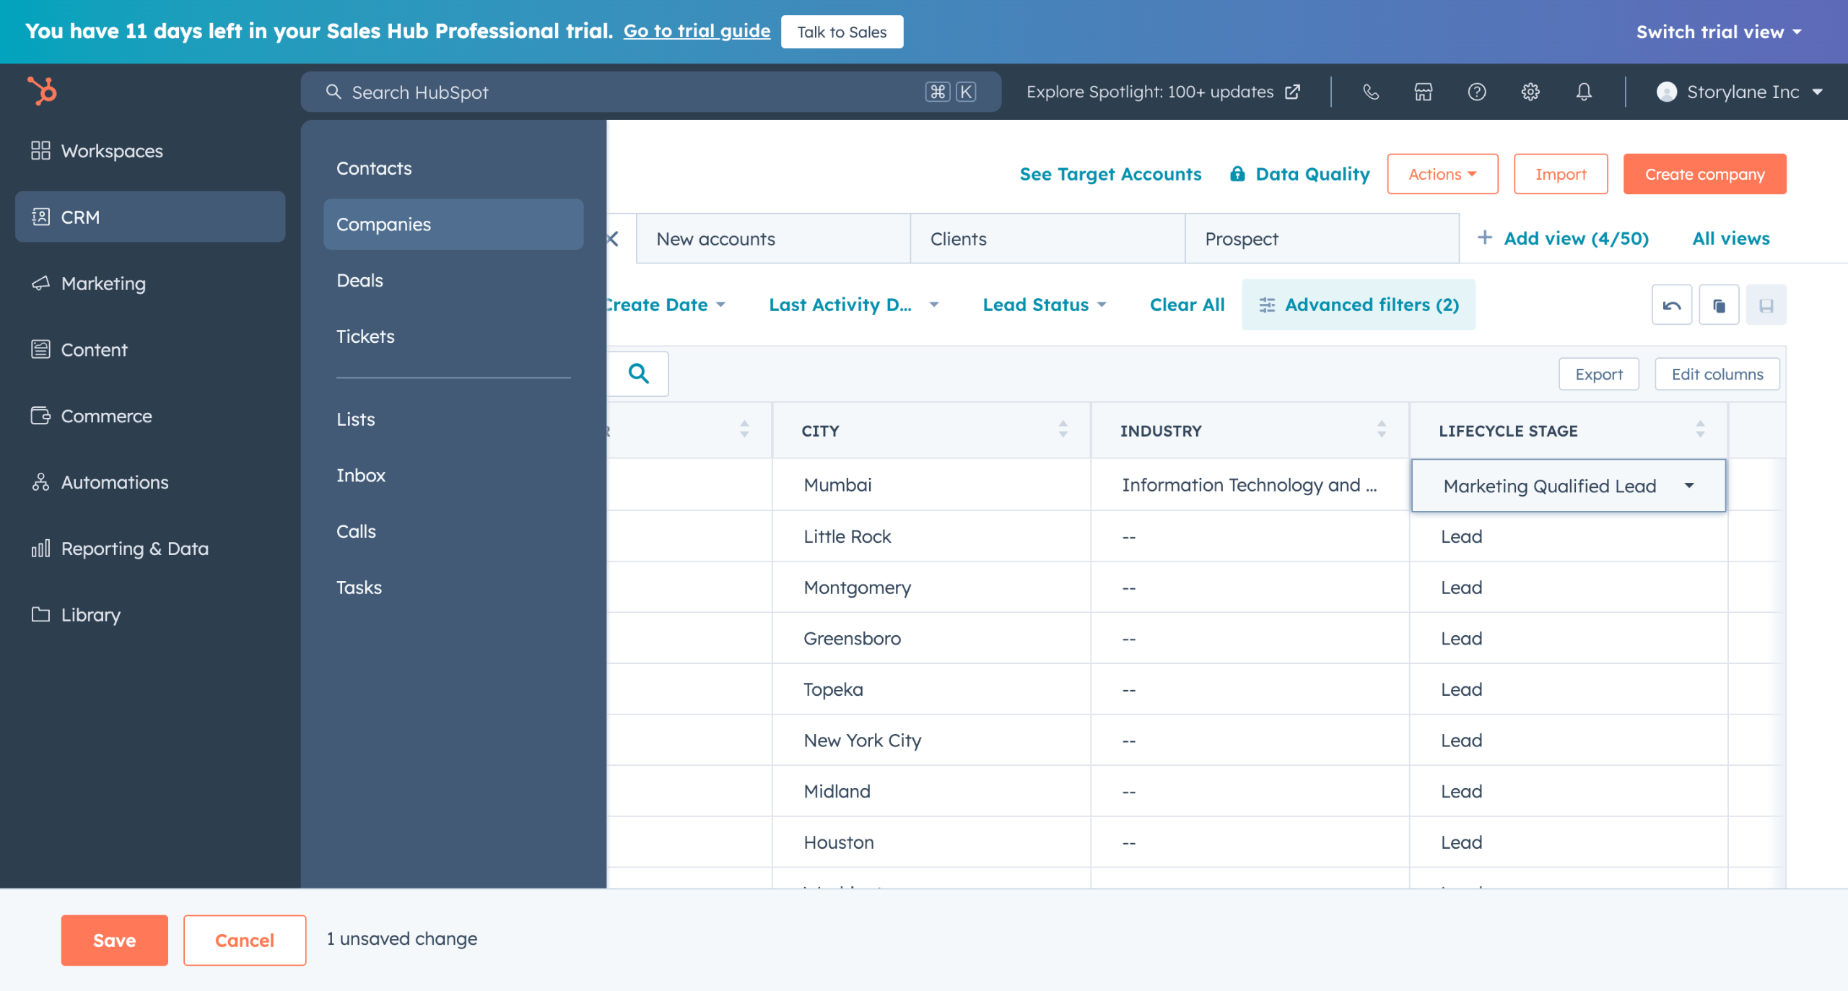Image resolution: width=1848 pixels, height=991 pixels.
Task: Click the Cancel button
Action: coord(245,940)
